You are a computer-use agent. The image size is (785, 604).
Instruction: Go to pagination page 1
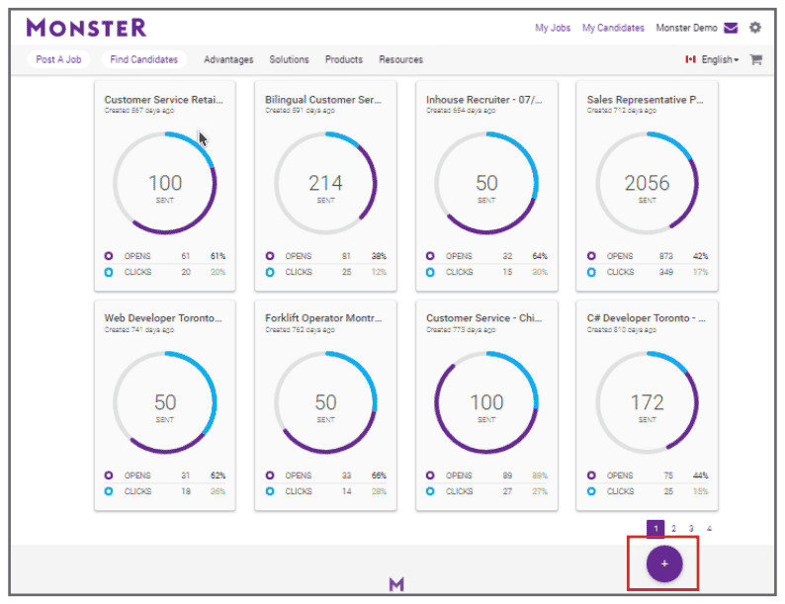point(655,529)
